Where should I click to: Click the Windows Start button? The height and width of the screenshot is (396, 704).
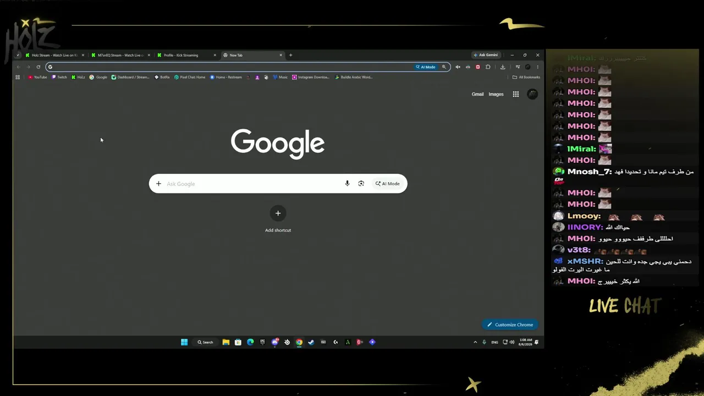click(184, 342)
